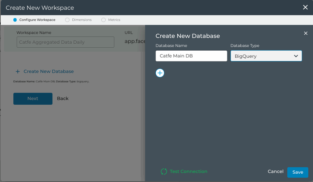This screenshot has height=182, width=313.
Task: Click the plus icon beside Create New Database
Action: point(18,71)
